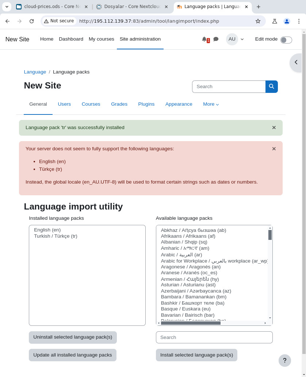The height and width of the screenshot is (377, 306).
Task: Switch to the Plugins tab
Action: coord(146,104)
